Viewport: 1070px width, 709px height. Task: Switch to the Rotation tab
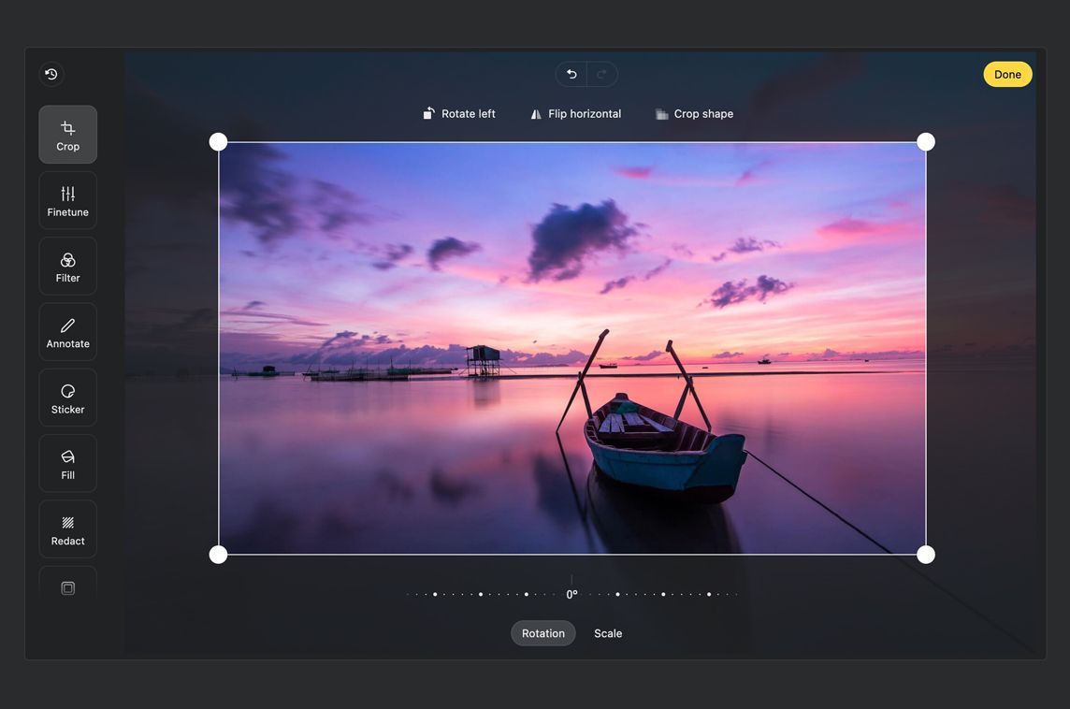pos(542,633)
